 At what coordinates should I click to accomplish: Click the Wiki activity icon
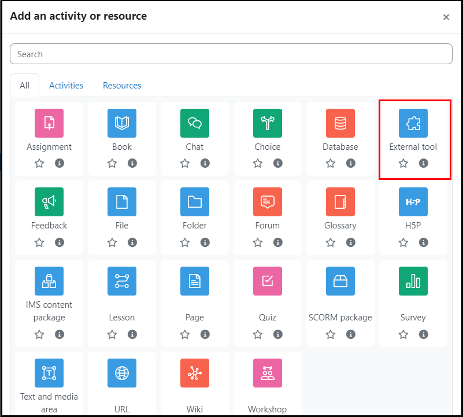[195, 373]
